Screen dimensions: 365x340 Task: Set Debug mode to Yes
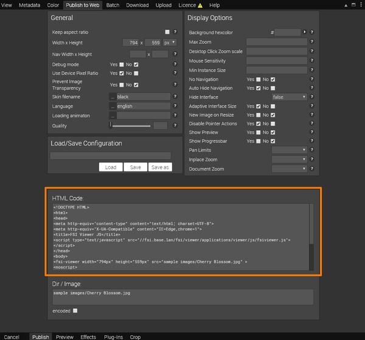click(x=122, y=64)
